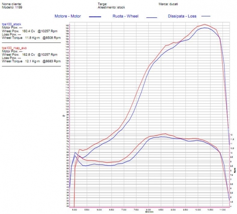The width and height of the screenshot is (237, 214).
Task: Click the peak of the red power curve
Action: coord(204,24)
